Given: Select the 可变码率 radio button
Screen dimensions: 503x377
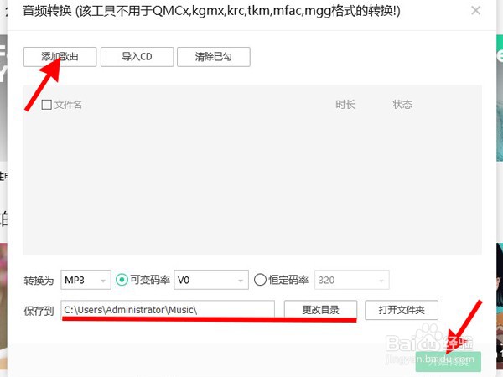Looking at the screenshot, I should (122, 280).
